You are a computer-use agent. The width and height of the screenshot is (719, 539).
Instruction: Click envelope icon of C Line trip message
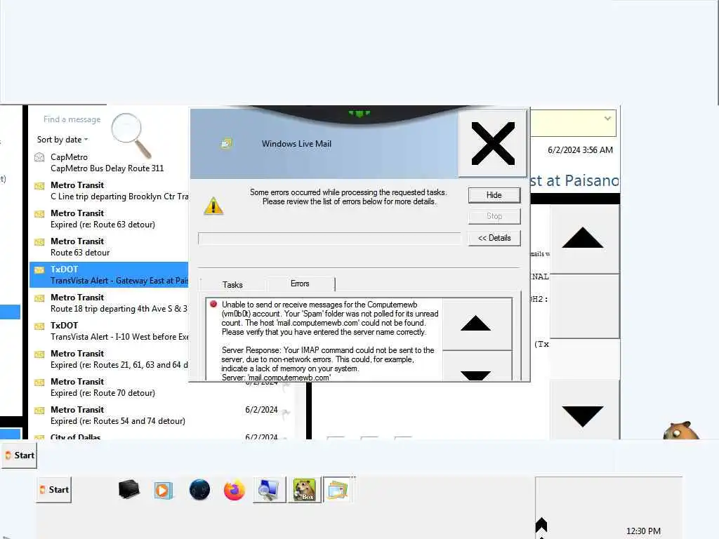pyautogui.click(x=39, y=185)
